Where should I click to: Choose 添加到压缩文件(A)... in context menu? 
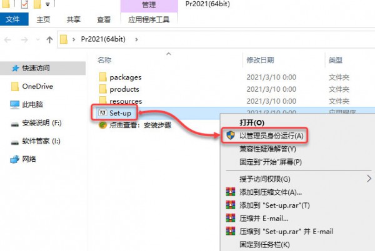click(271, 192)
